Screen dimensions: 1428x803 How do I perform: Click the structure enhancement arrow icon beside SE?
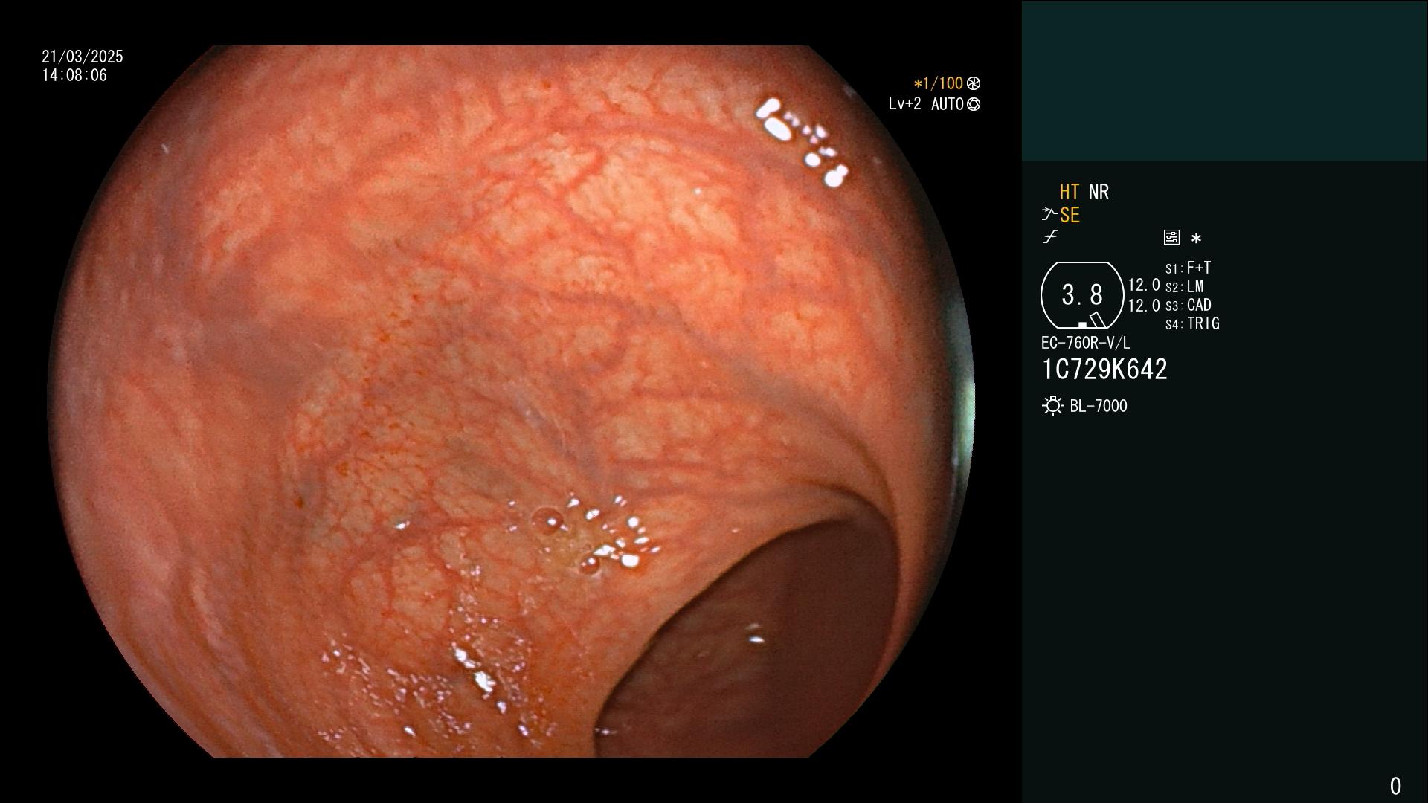point(1049,215)
